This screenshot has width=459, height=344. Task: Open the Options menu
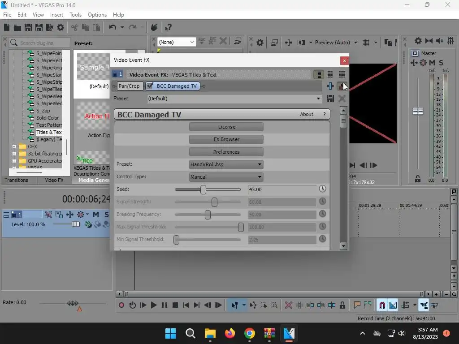coord(97,15)
